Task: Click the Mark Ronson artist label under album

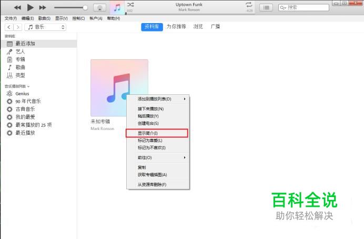Action: [103, 128]
